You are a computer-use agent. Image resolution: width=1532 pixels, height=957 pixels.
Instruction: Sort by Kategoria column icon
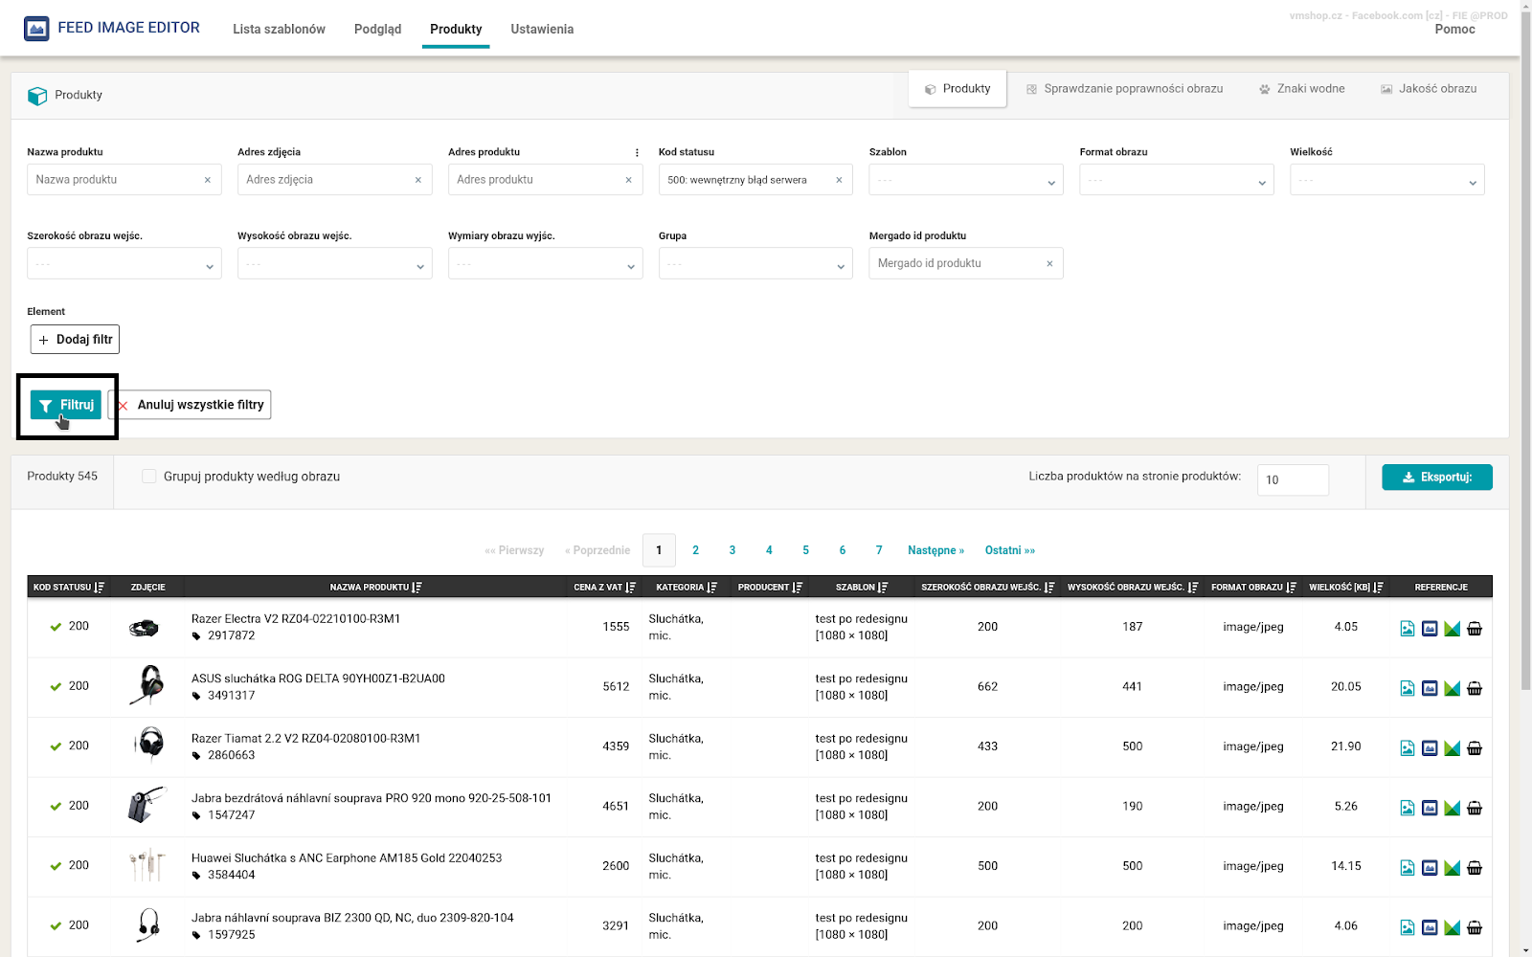coord(712,588)
